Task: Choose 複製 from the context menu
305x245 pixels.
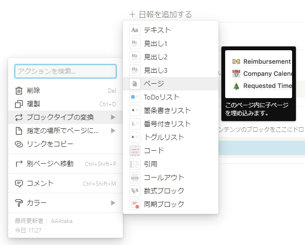Action: (65, 104)
